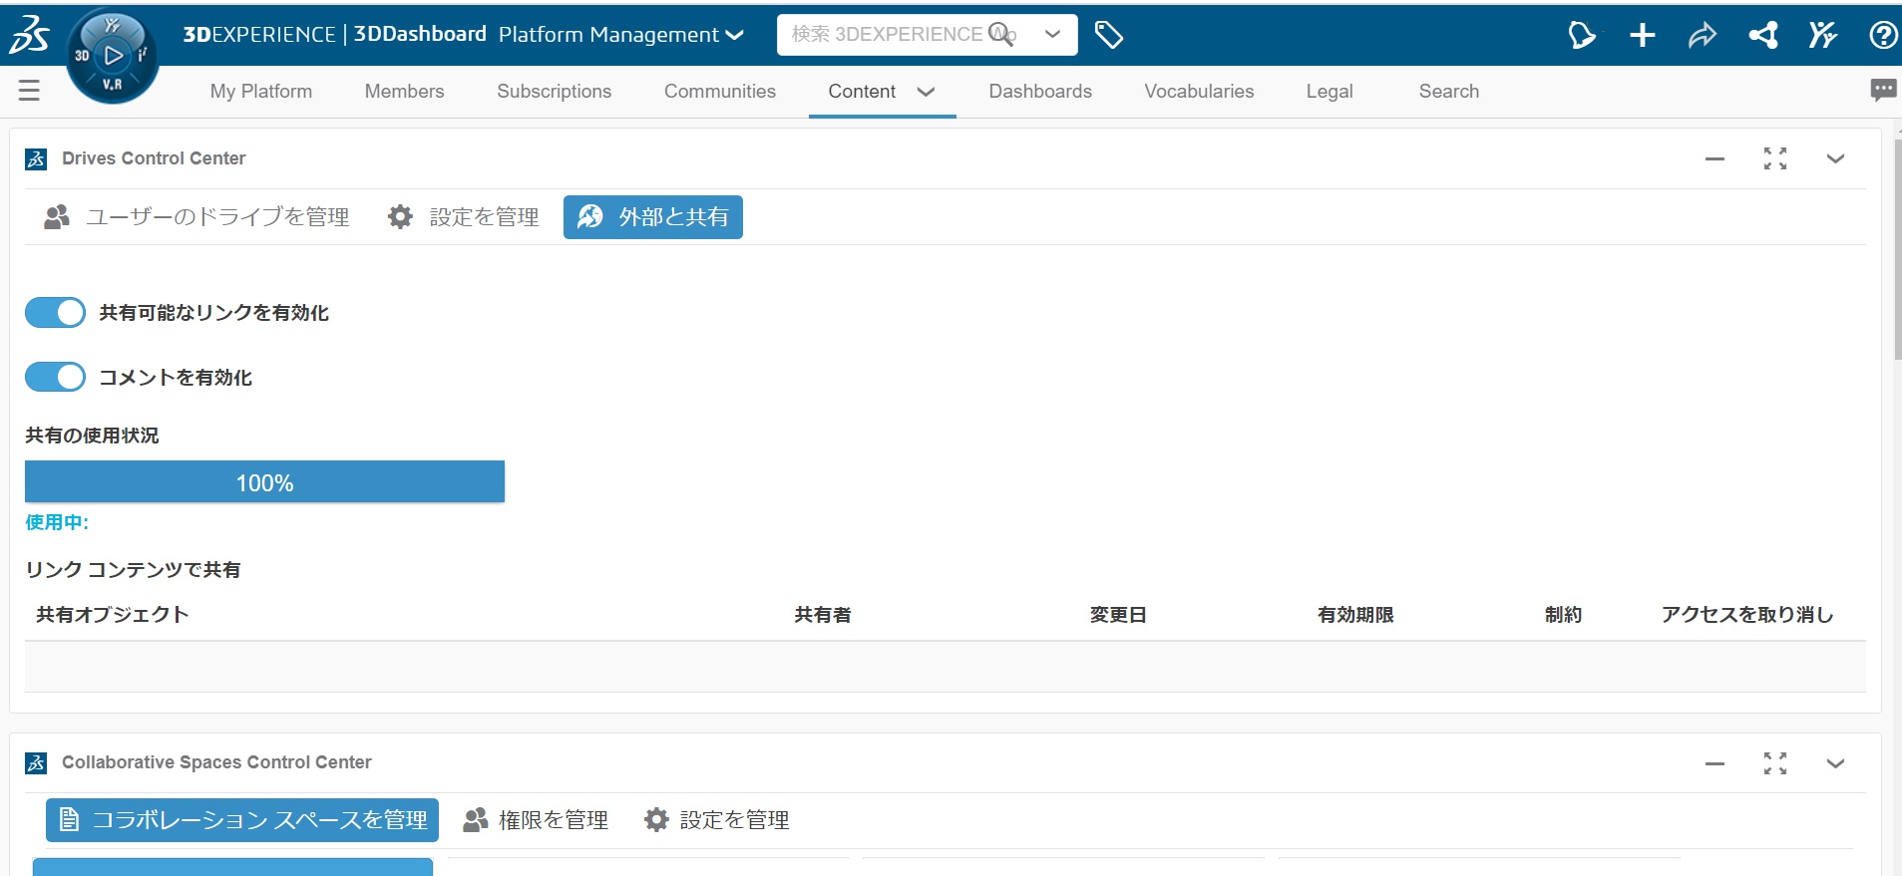
Task: Open the tags icon
Action: [x=1109, y=35]
